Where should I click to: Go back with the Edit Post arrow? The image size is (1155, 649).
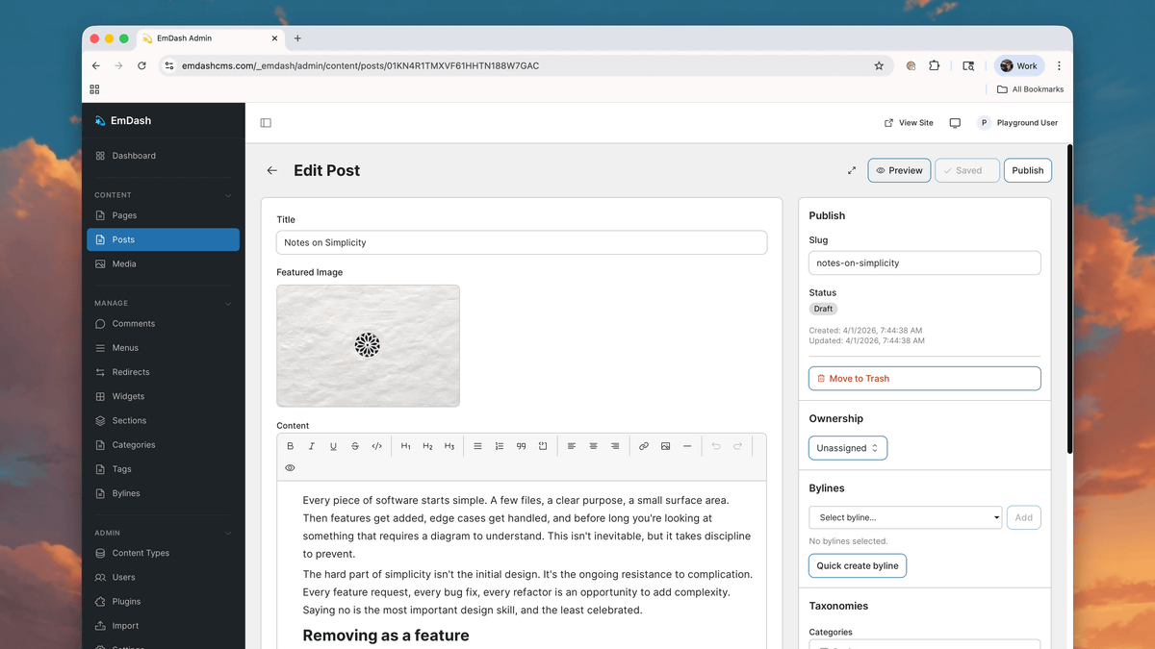(272, 170)
